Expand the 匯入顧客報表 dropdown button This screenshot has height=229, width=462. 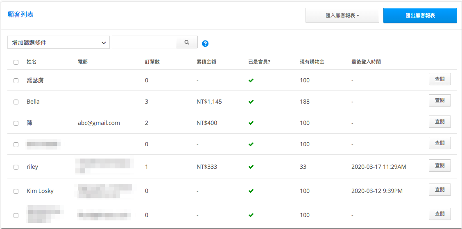tap(342, 16)
